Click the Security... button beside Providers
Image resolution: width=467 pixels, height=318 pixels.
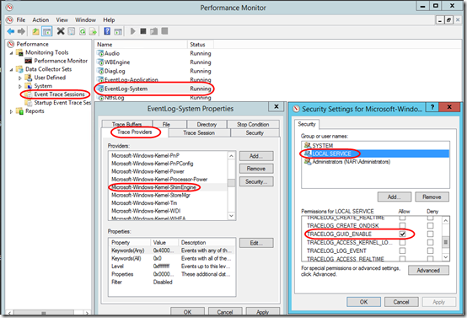point(256,181)
